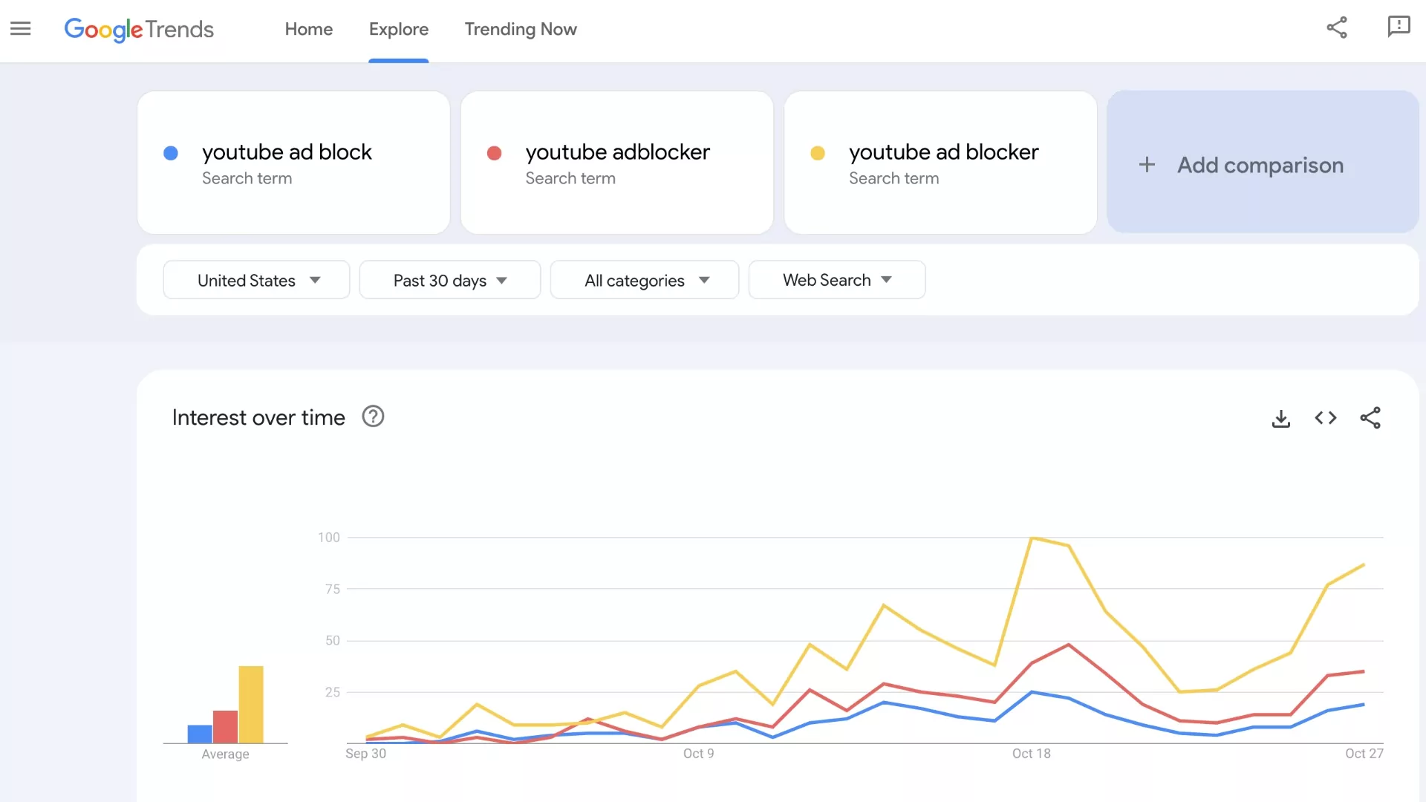Open Interest over time help icon
This screenshot has width=1426, height=802.
[373, 417]
